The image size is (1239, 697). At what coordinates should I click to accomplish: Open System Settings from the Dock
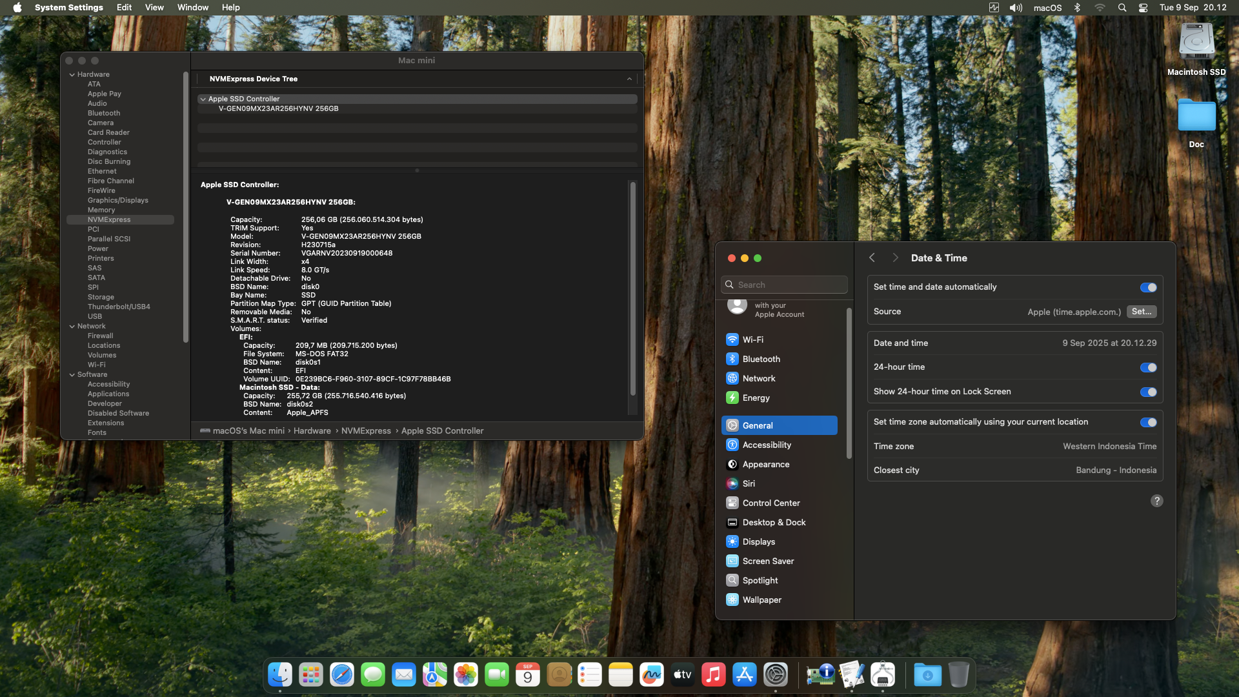point(776,675)
